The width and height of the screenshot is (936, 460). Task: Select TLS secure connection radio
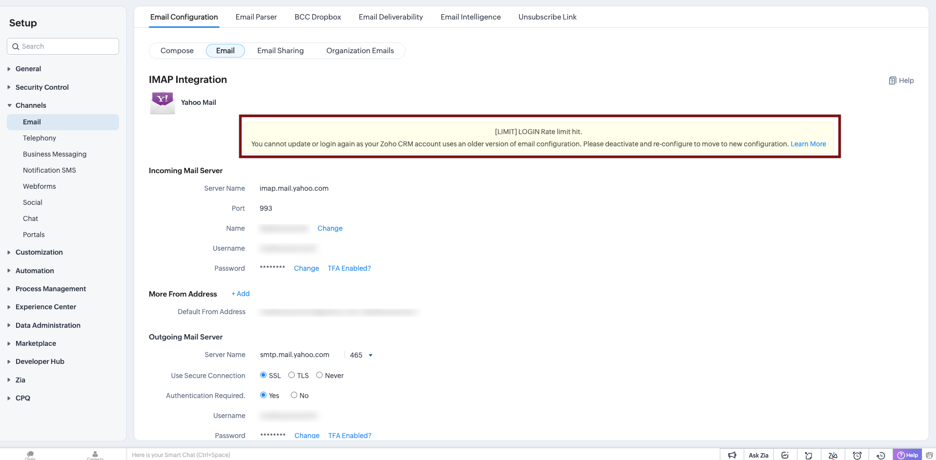(x=291, y=375)
